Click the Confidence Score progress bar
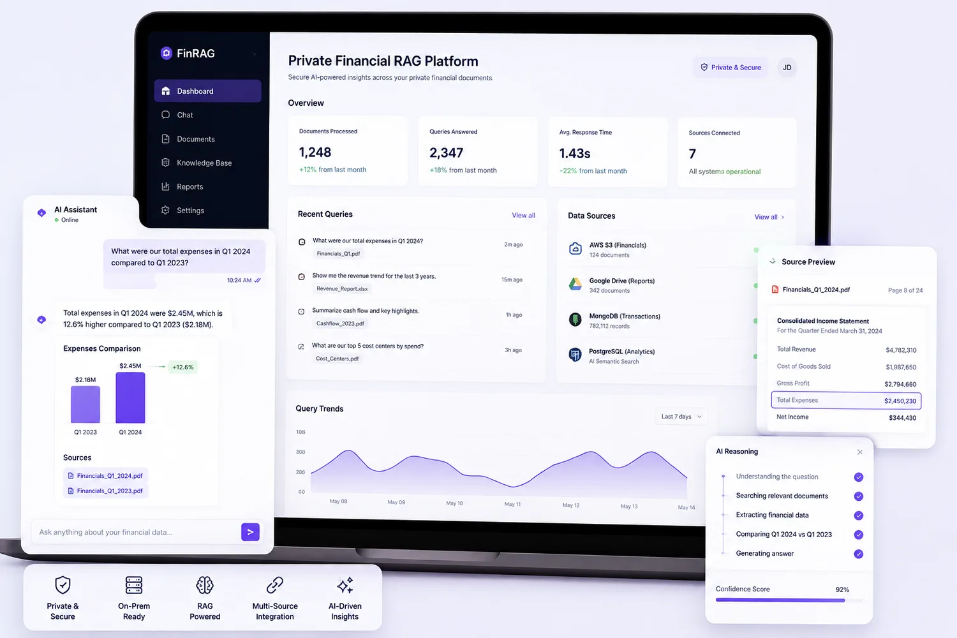This screenshot has height=638, width=957. (x=789, y=600)
